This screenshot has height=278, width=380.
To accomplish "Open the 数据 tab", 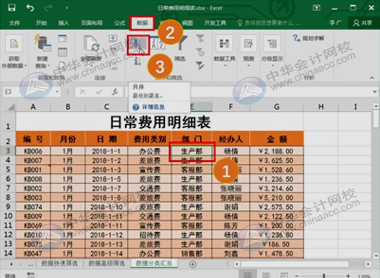I will point(142,23).
